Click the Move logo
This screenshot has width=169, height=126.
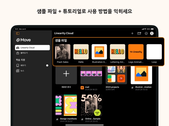click(x=23, y=40)
